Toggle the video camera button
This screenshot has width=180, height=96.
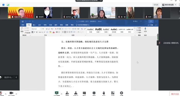11,93
